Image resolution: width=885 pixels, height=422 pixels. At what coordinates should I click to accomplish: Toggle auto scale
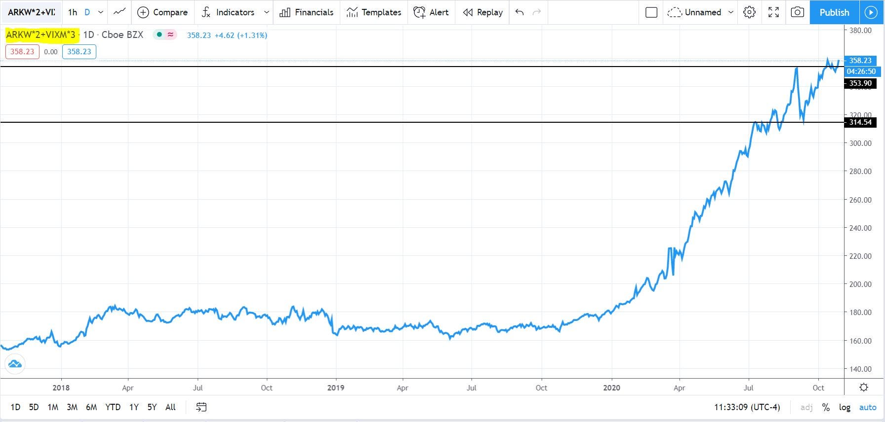[x=868, y=407]
